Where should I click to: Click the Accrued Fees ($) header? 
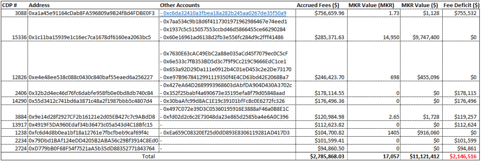pos(322,5)
